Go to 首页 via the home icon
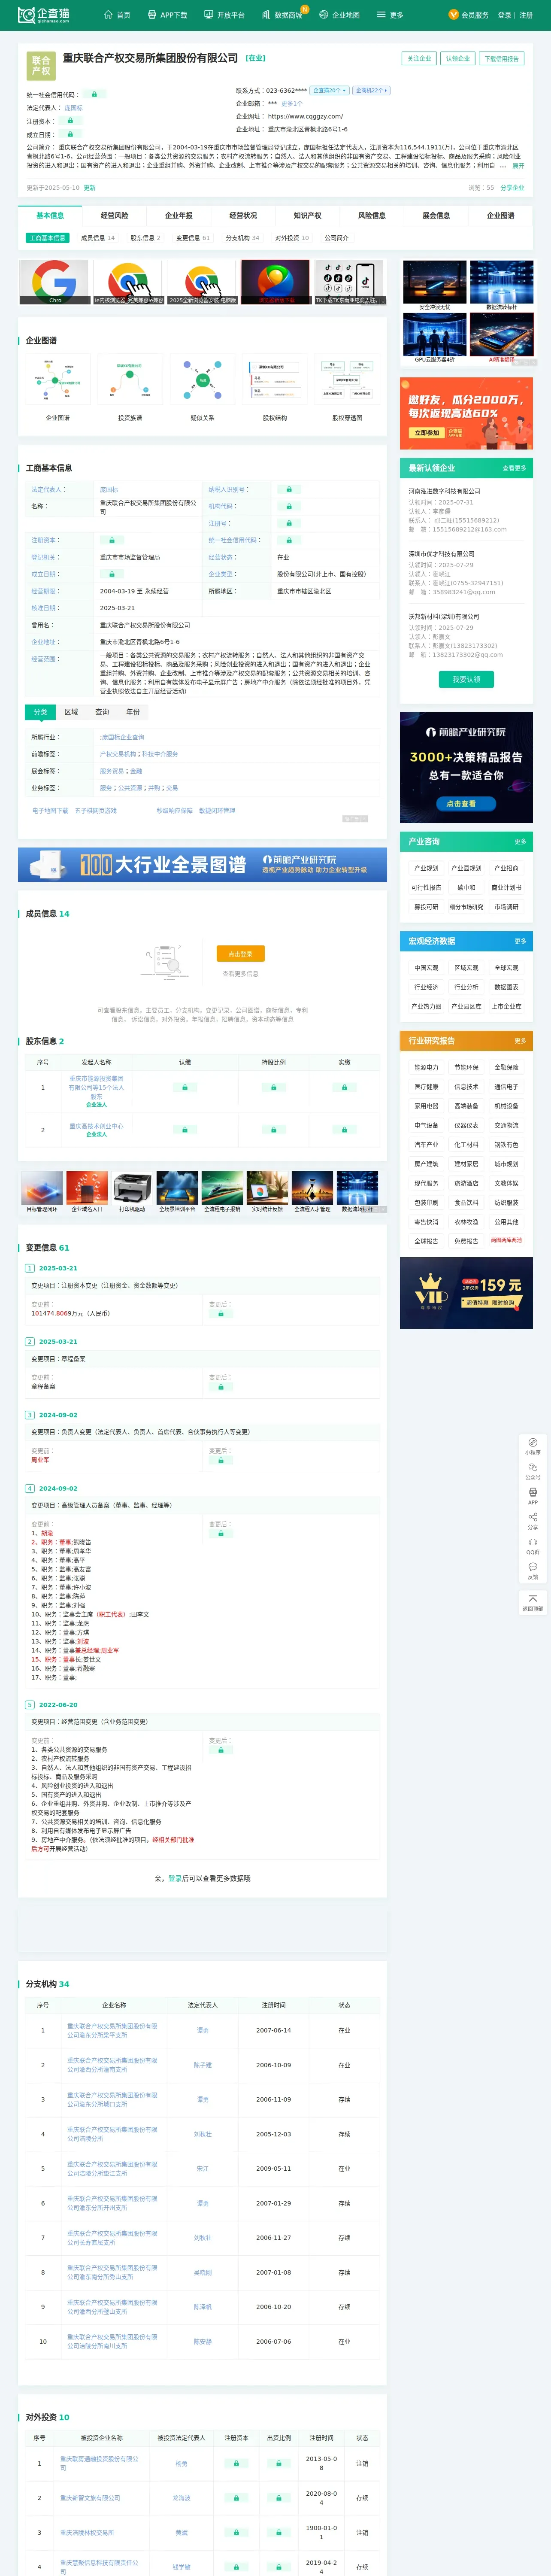 (x=117, y=15)
